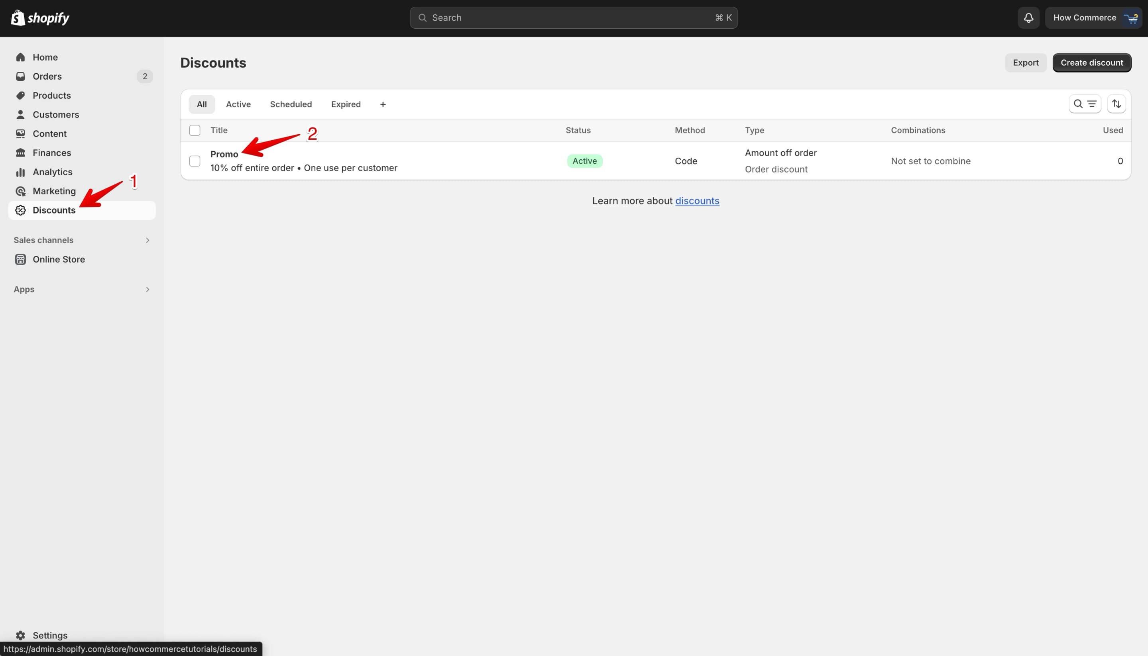Open the sort discounts button
The width and height of the screenshot is (1148, 656).
point(1117,104)
